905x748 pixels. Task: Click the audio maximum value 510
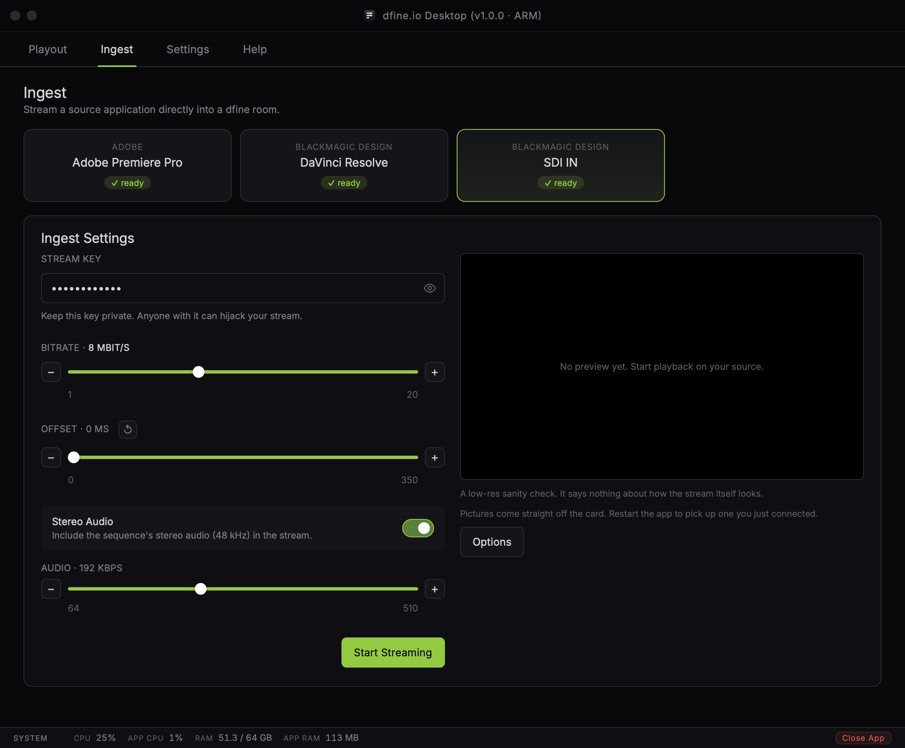(x=410, y=608)
